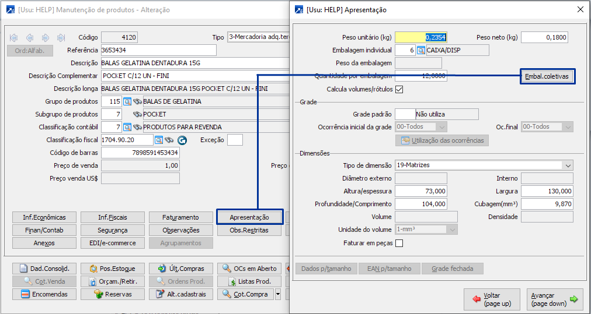
Task: Jump to the first record arrow
Action: point(14,38)
